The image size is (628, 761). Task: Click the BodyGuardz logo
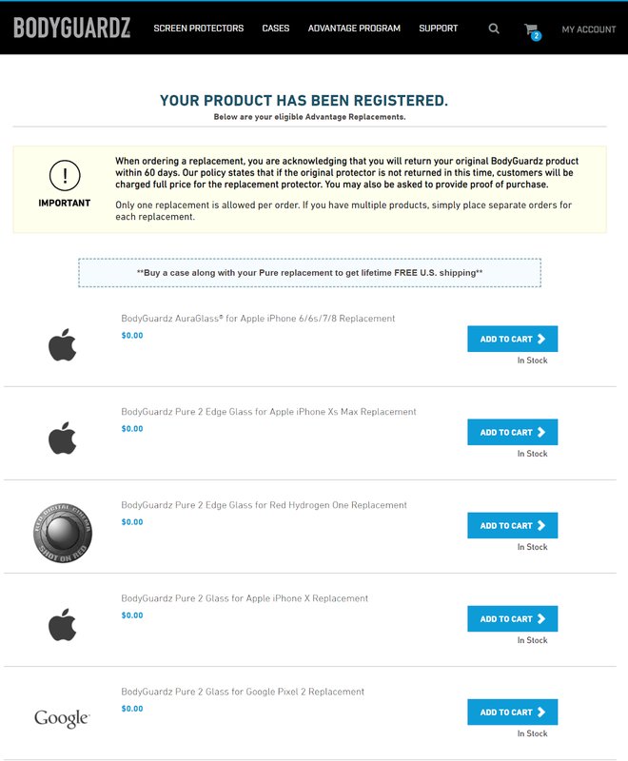71,28
